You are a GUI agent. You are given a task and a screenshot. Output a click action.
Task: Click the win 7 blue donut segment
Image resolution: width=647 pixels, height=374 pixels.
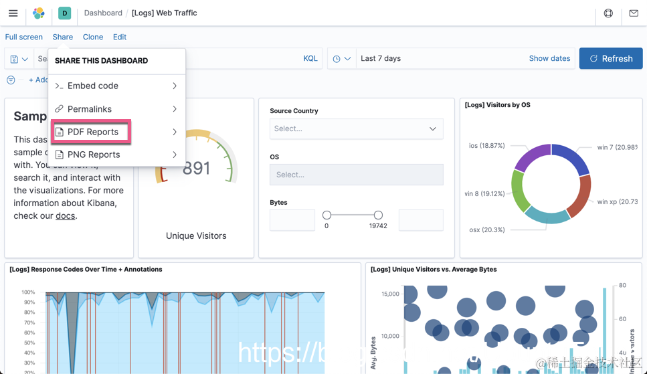(x=574, y=158)
